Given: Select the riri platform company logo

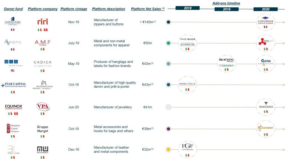Looking at the screenshot, I should coord(42,22).
